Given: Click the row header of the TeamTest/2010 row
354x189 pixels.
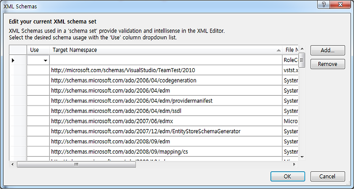Looking at the screenshot, I should tap(18, 70).
